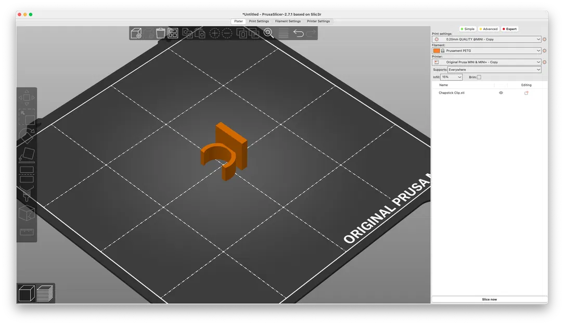564x325 pixels.
Task: Remove an instance with the minus icon
Action: point(227,33)
